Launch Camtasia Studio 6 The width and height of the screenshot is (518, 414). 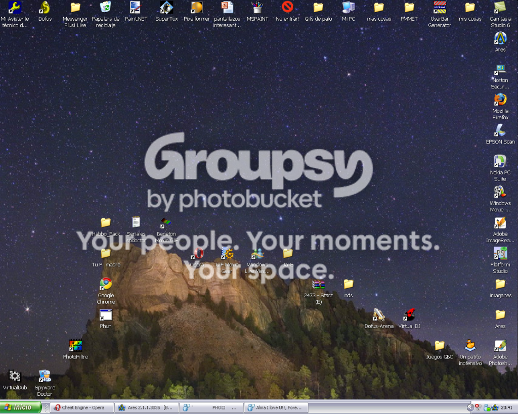pos(500,14)
